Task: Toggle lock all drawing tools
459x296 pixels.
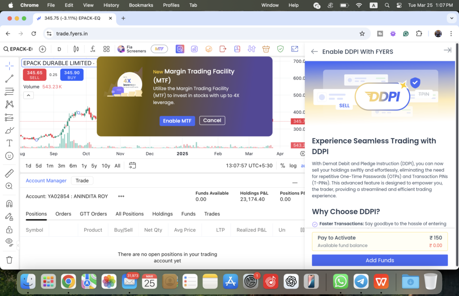Action: coord(9,229)
